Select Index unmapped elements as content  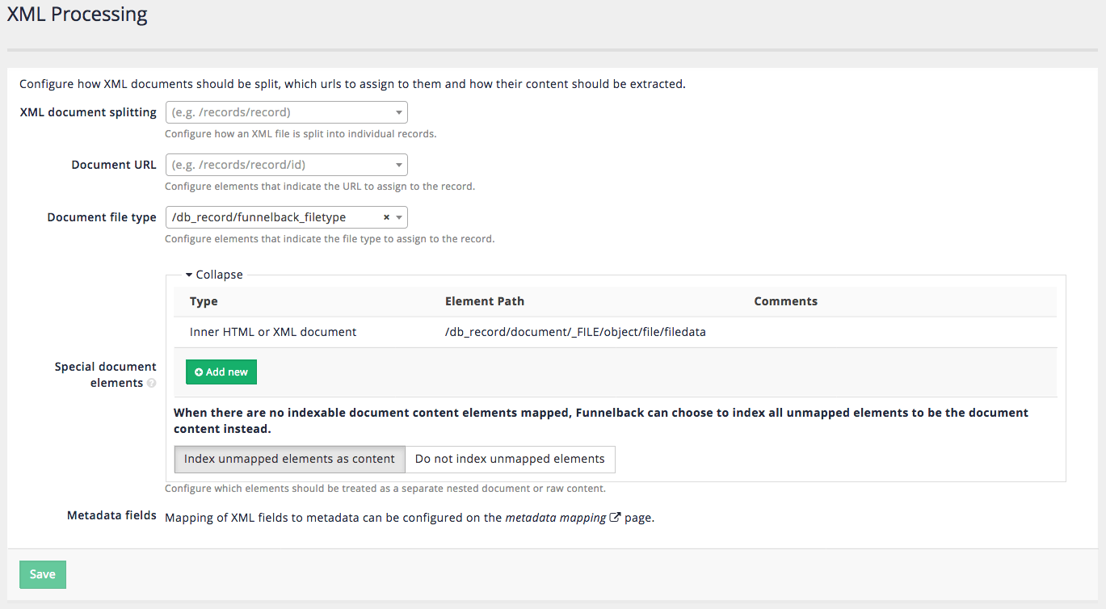click(289, 459)
